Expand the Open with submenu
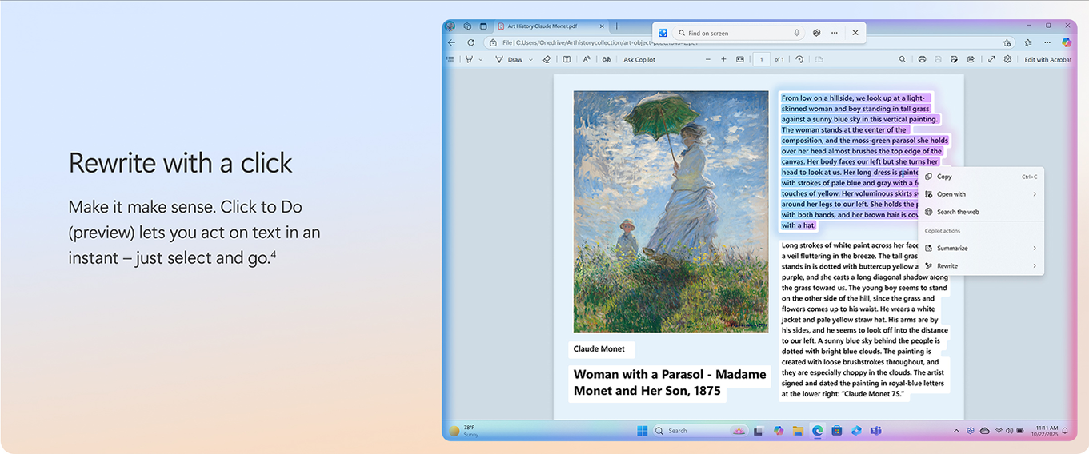Screen dimensions: 1089x454 click(x=1034, y=194)
